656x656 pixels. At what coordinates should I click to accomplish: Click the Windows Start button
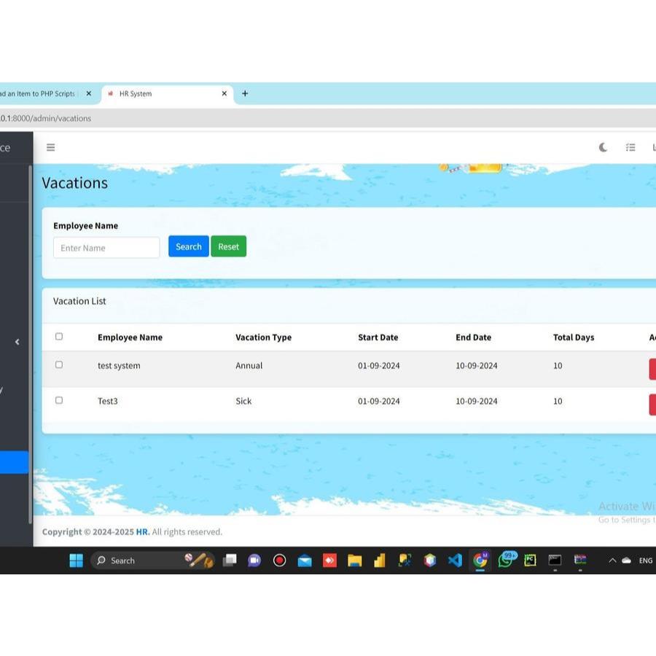76,561
